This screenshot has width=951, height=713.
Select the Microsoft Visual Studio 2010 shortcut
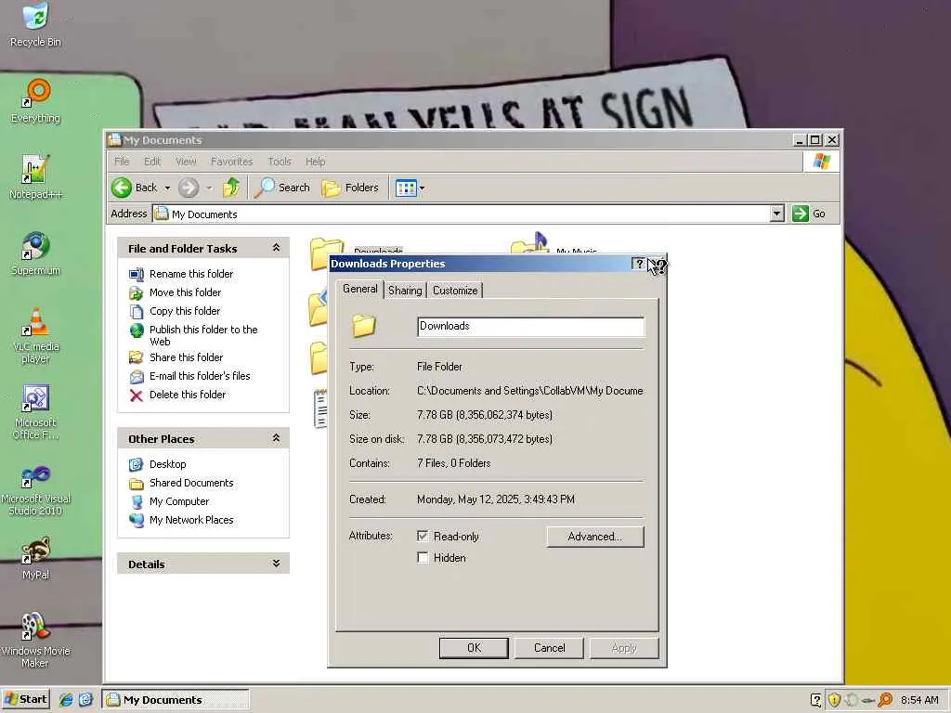[x=35, y=488]
